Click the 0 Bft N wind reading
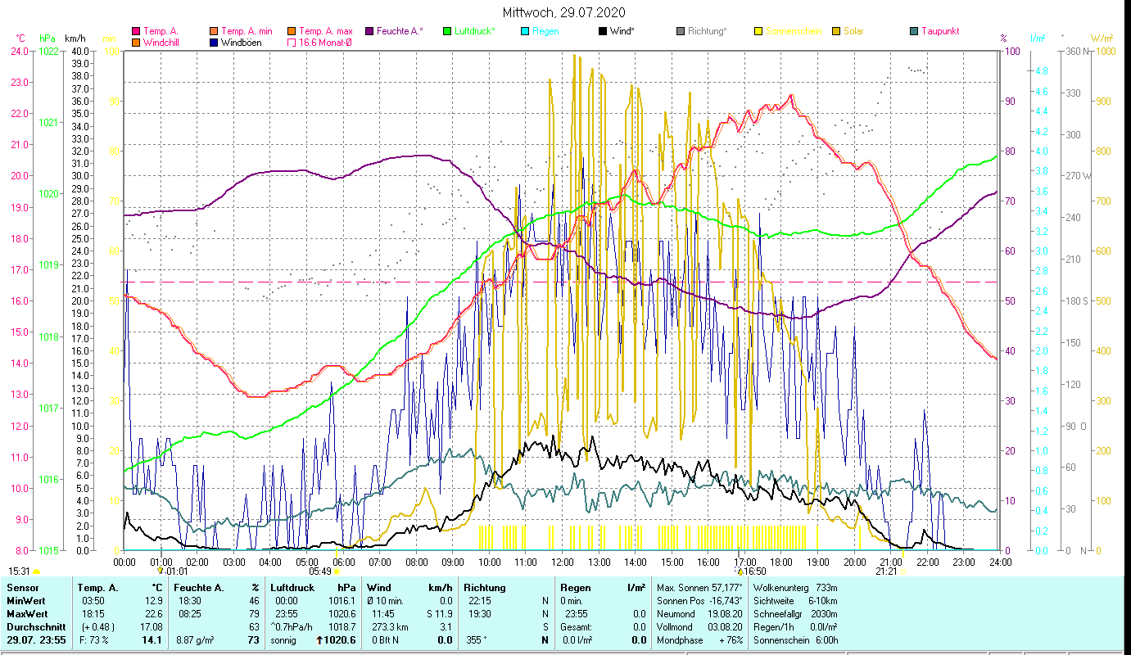This screenshot has width=1131, height=655. click(385, 640)
